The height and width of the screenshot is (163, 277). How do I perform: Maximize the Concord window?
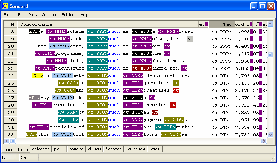pyautogui.click(x=262, y=6)
